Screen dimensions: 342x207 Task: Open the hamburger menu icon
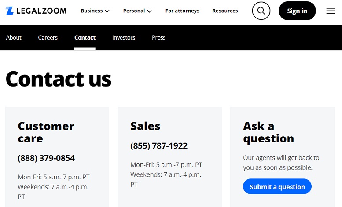[x=331, y=11]
